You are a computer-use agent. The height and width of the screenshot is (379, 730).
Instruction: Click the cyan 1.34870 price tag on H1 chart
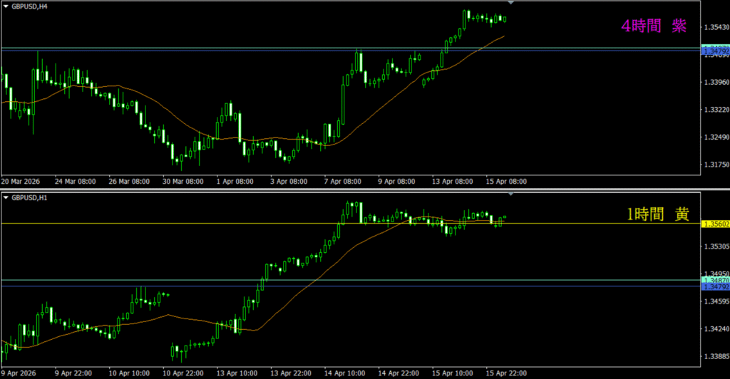point(716,281)
